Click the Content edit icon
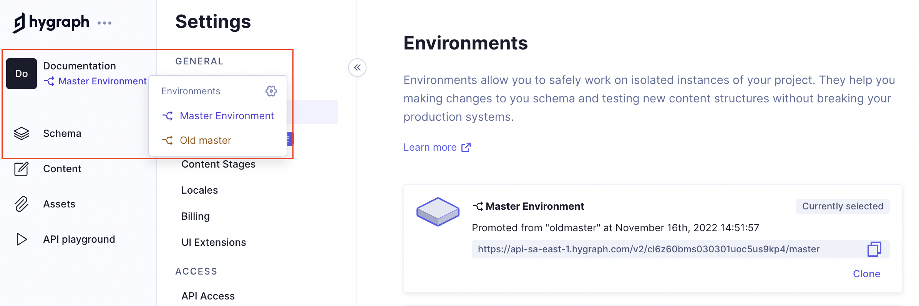The height and width of the screenshot is (306, 919). point(22,169)
